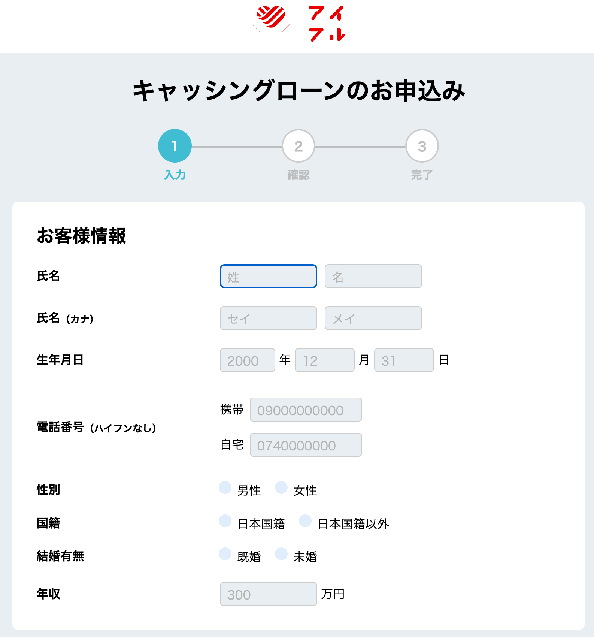Select step 2 確認 circle
Screen dimensions: 594x637
(x=298, y=146)
